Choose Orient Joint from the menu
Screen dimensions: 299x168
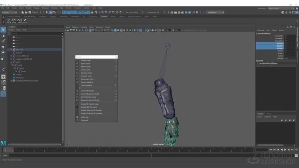[85, 70]
